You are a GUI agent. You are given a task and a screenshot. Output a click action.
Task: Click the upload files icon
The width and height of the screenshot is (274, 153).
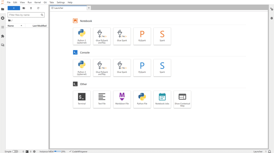(x=31, y=8)
